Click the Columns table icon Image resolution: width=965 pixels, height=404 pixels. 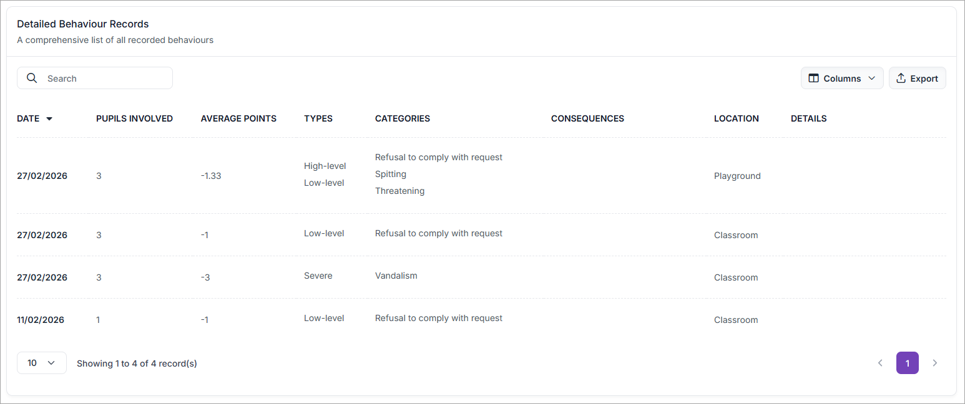(x=813, y=79)
